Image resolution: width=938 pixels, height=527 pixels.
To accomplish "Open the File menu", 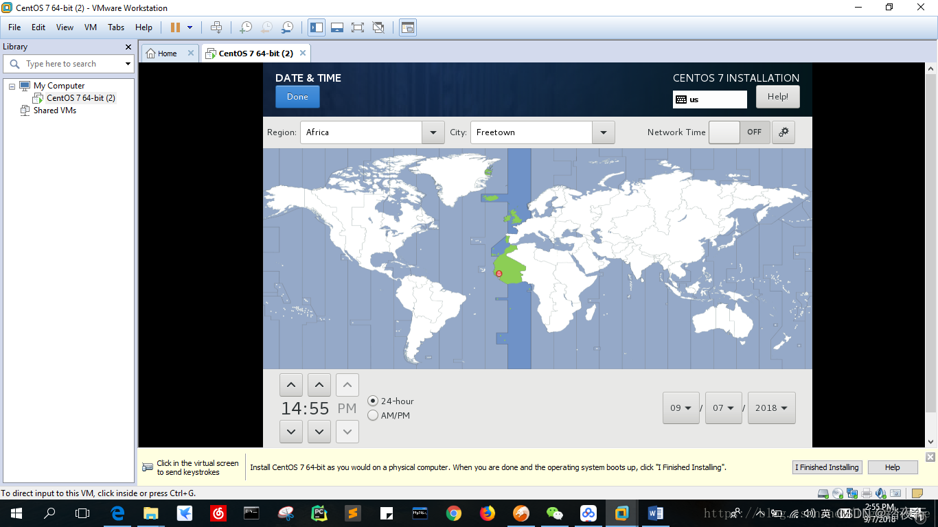I will (x=14, y=27).
